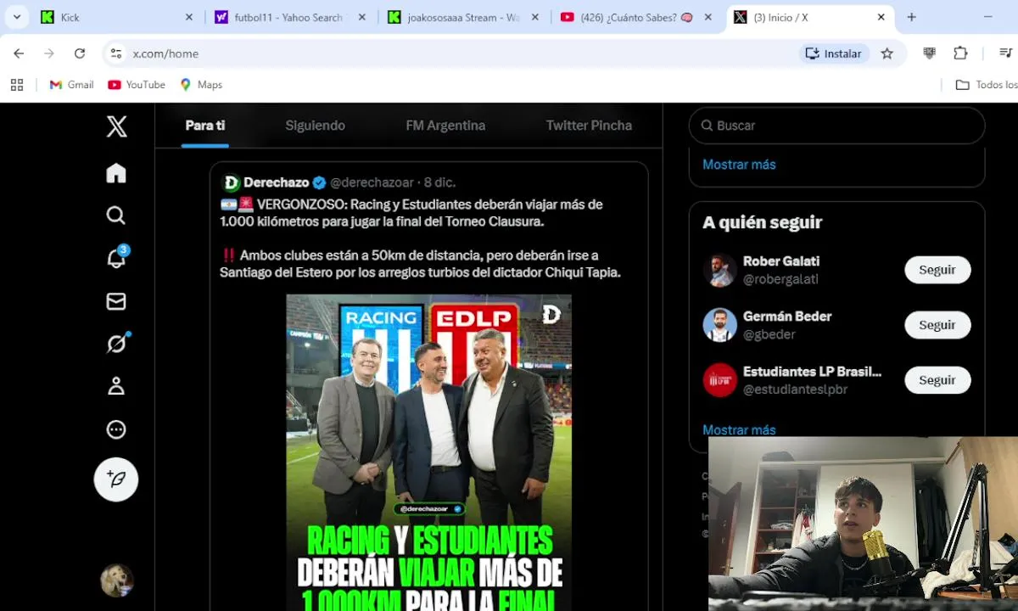Image resolution: width=1018 pixels, height=611 pixels.
Task: Open More options circle icon
Action: click(x=116, y=429)
